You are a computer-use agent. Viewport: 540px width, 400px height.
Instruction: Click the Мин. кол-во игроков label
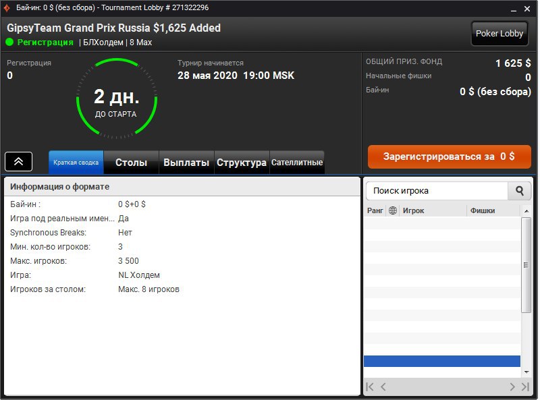pos(50,246)
